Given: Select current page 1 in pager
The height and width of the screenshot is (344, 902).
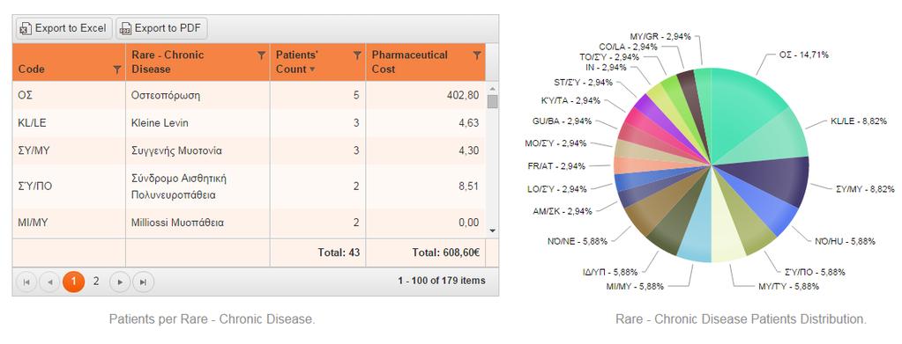Looking at the screenshot, I should (x=74, y=282).
